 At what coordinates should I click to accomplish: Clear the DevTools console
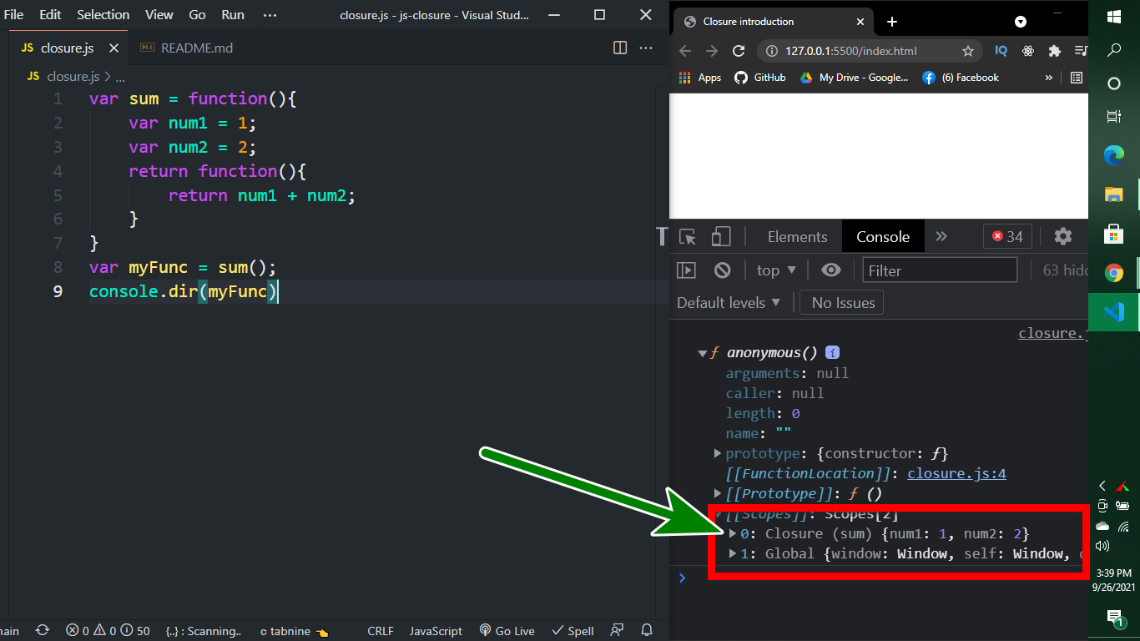point(723,270)
